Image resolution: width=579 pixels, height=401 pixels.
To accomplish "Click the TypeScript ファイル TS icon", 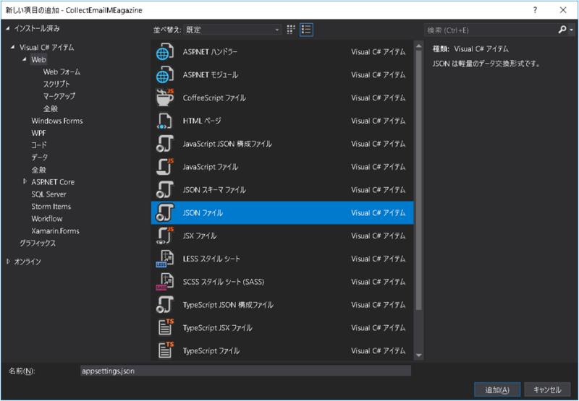I will click(166, 351).
